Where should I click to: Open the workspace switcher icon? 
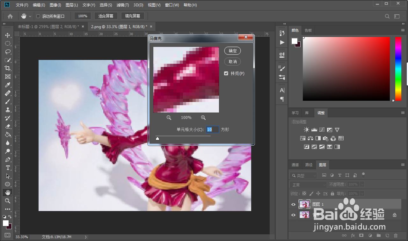[397, 16]
